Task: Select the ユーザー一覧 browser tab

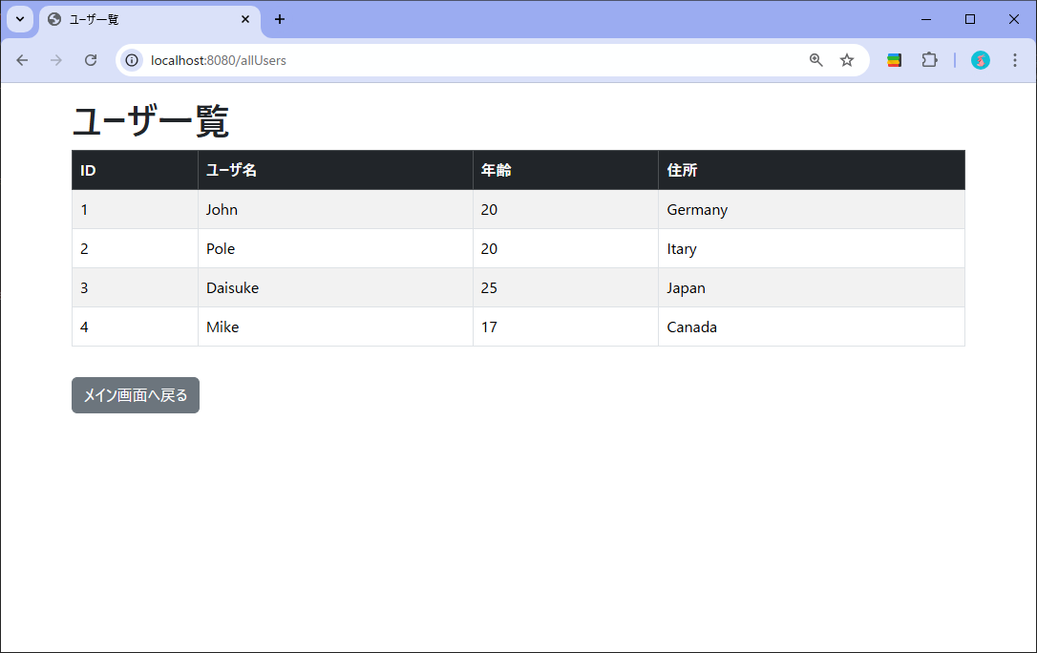Action: point(134,19)
